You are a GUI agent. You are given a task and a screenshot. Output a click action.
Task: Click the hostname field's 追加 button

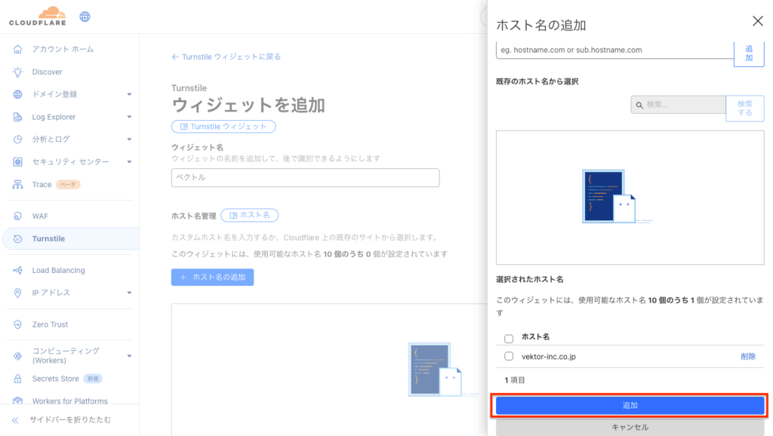tap(749, 54)
